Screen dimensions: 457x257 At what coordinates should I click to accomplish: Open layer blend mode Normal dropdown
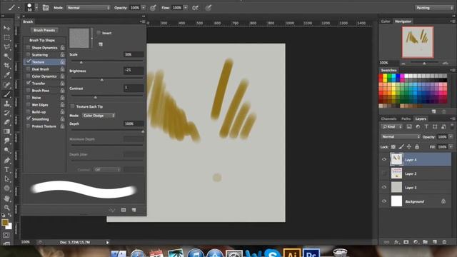click(x=401, y=136)
